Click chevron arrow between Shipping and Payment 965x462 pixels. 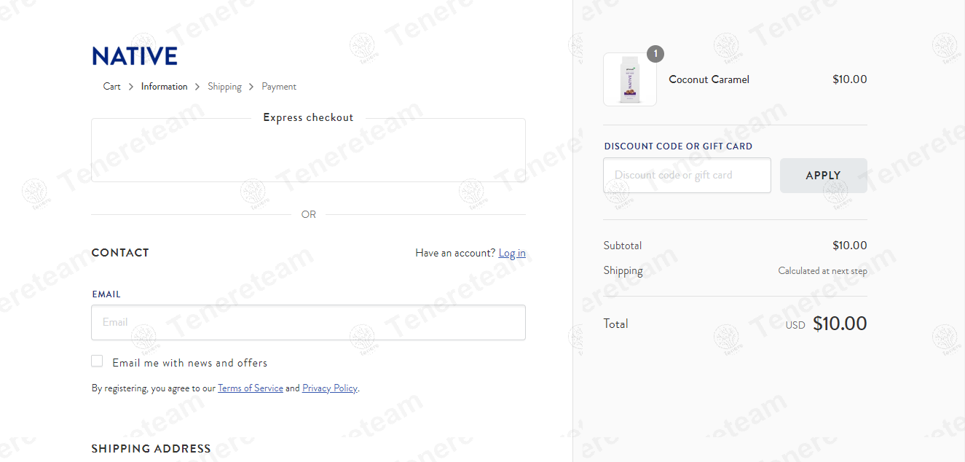point(251,87)
